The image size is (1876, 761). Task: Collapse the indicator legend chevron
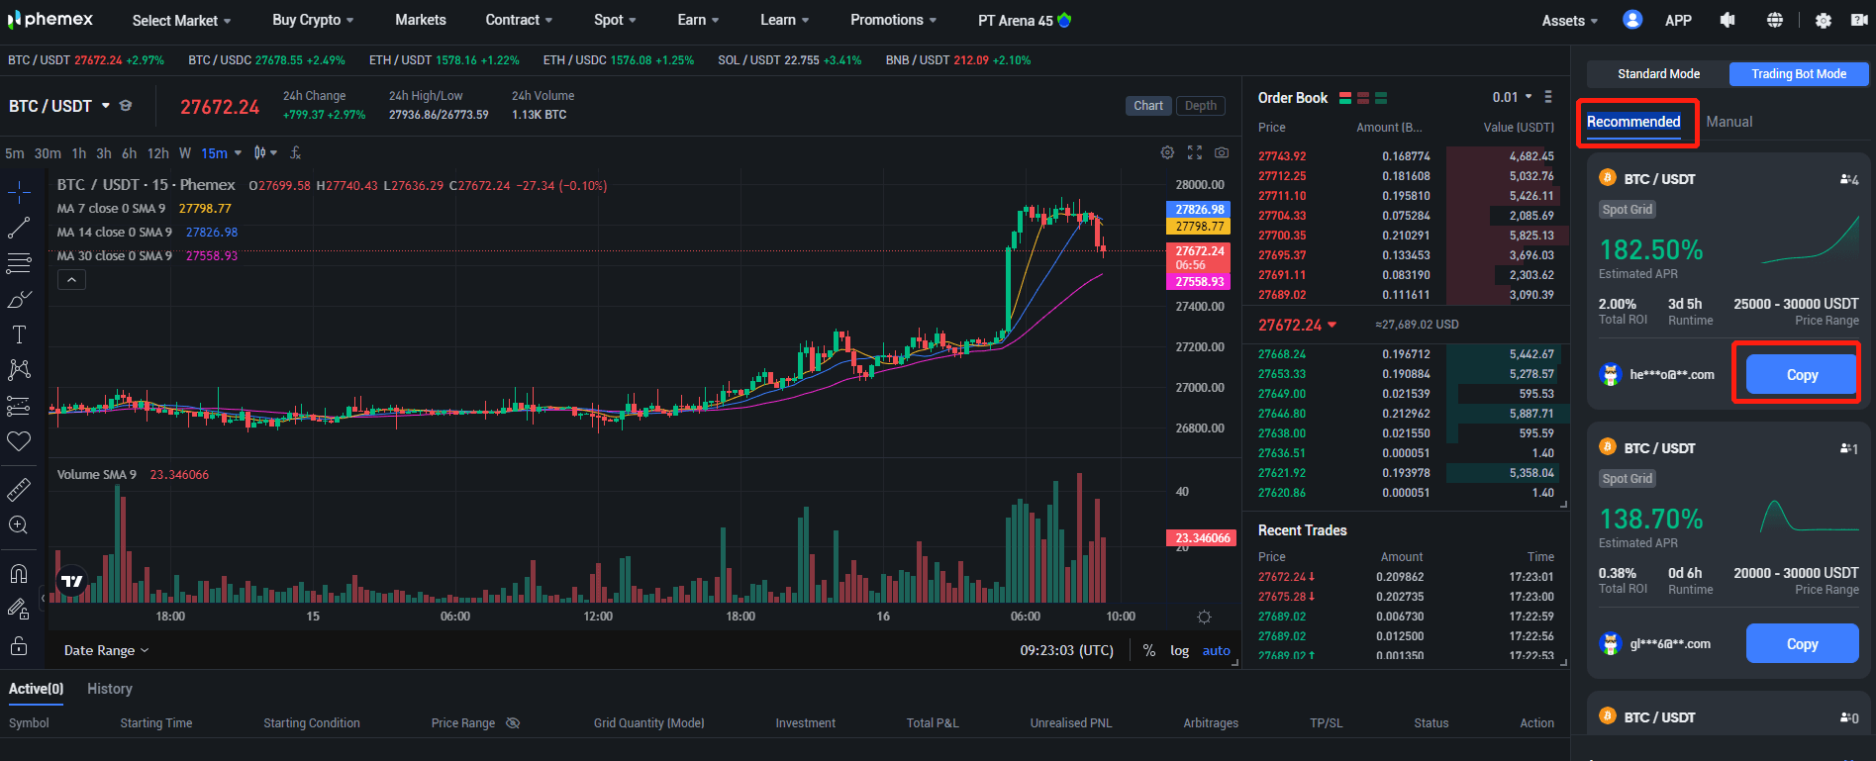pyautogui.click(x=72, y=280)
